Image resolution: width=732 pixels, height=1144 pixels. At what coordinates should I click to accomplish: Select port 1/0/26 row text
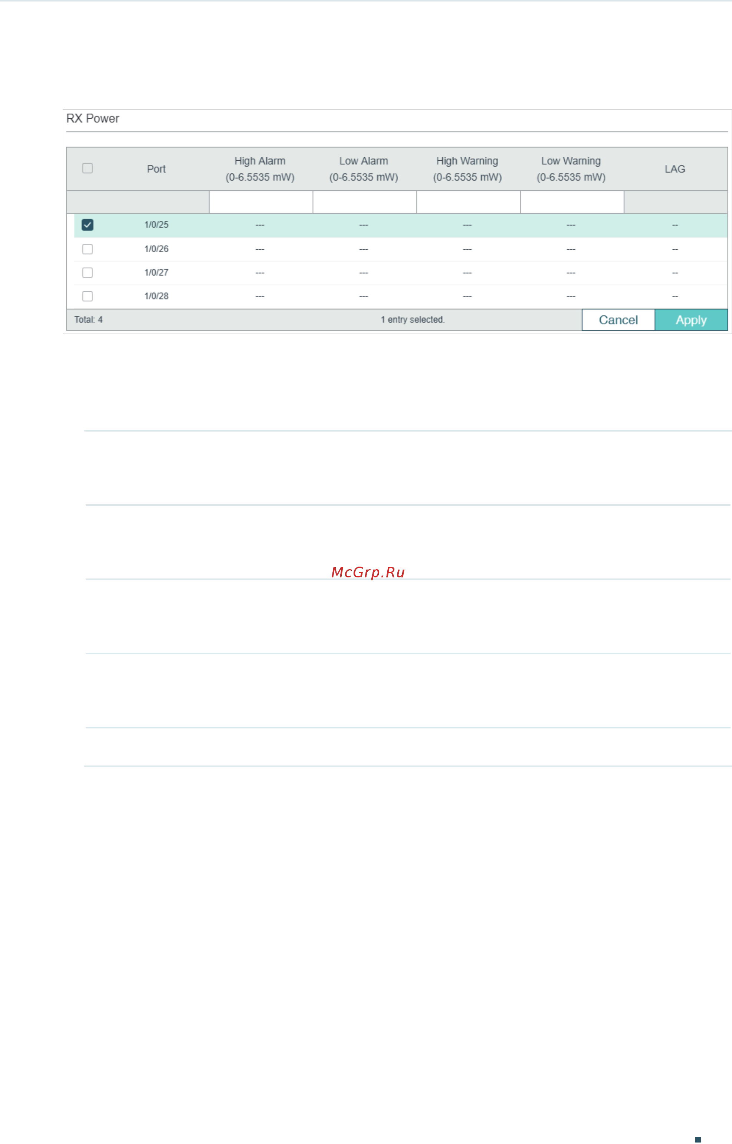pos(157,249)
